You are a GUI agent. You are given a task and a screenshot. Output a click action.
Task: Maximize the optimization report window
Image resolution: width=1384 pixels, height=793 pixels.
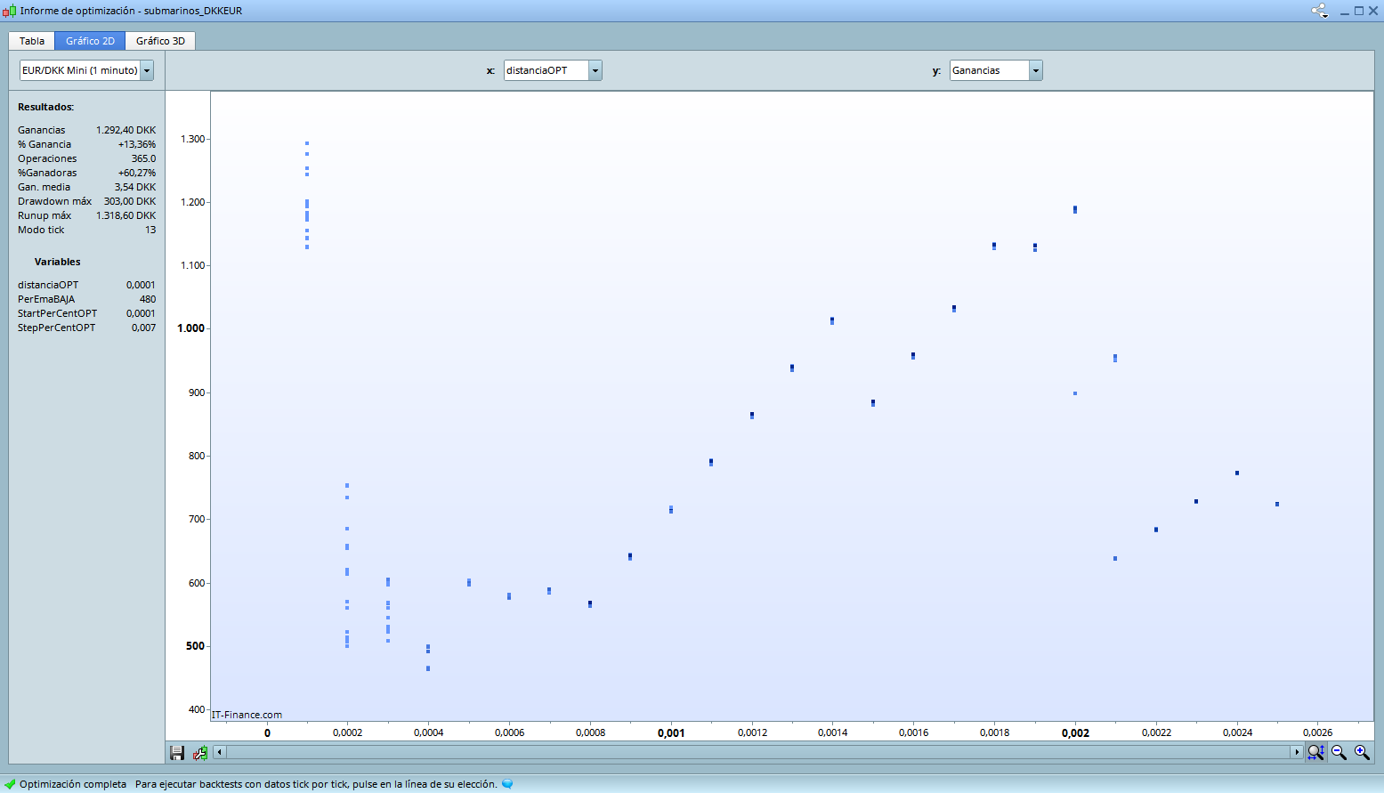coord(1359,11)
